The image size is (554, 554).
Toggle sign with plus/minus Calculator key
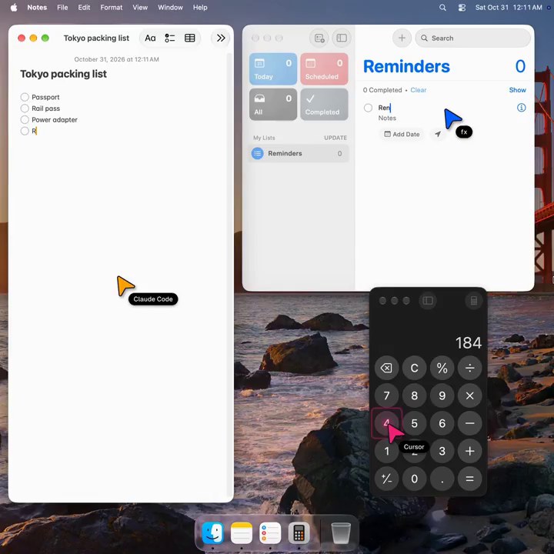[x=386, y=479]
